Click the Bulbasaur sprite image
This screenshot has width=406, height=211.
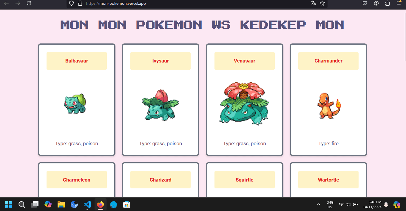tap(75, 104)
